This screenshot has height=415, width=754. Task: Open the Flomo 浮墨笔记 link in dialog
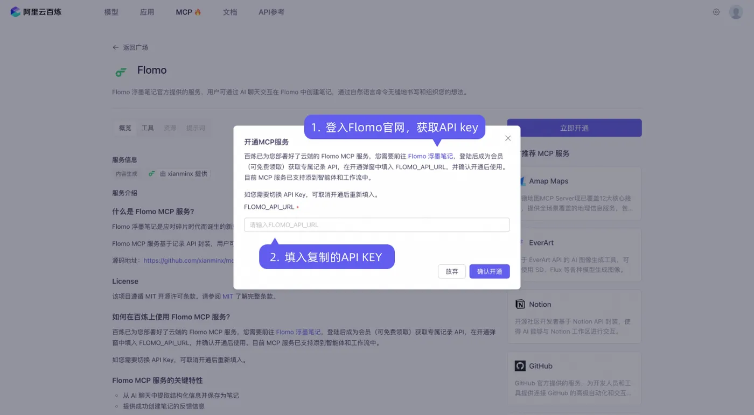pyautogui.click(x=430, y=156)
